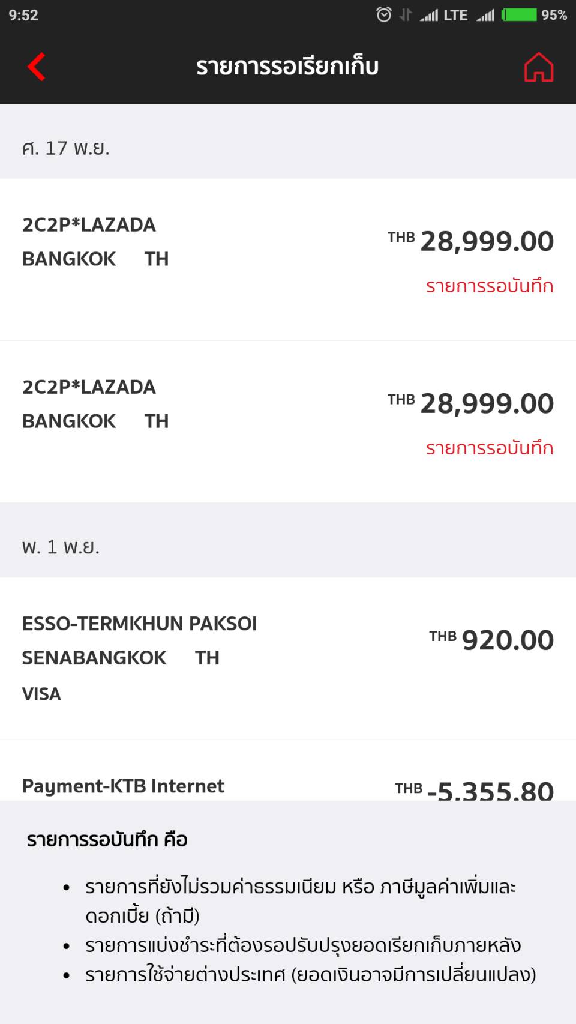Tap the red back arrow

click(37, 67)
